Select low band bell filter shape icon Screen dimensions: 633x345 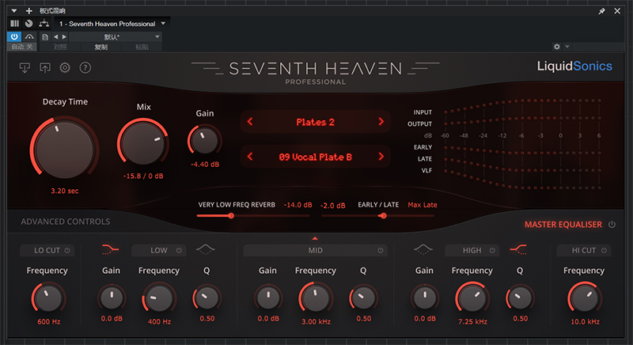coord(205,250)
